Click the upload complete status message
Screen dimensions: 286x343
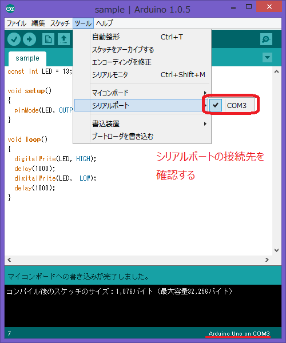pyautogui.click(x=78, y=277)
